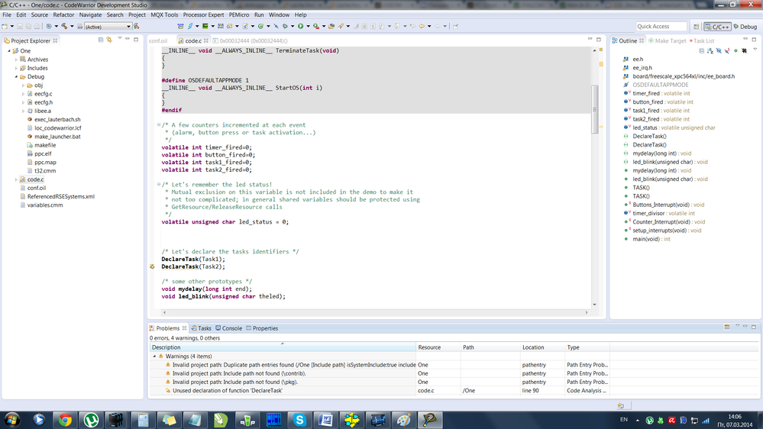Screen dimensions: 763x429
Task: Switch to the conf.oil editor tab
Action: point(158,41)
